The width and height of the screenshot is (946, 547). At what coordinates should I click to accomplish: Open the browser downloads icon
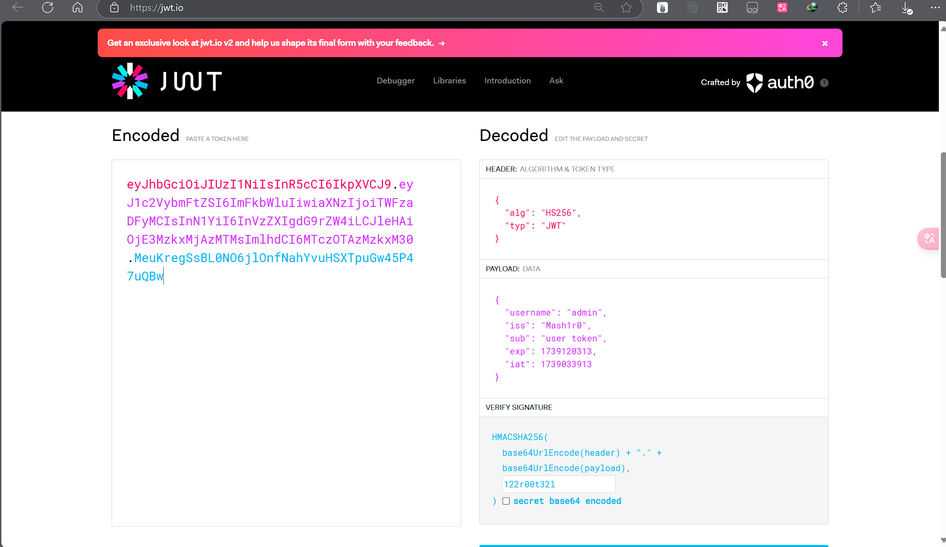(x=906, y=8)
